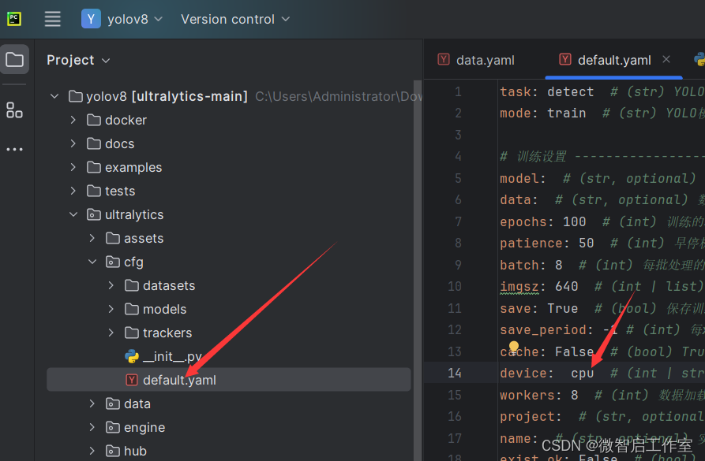Select the datasets folder row

pyautogui.click(x=228, y=285)
